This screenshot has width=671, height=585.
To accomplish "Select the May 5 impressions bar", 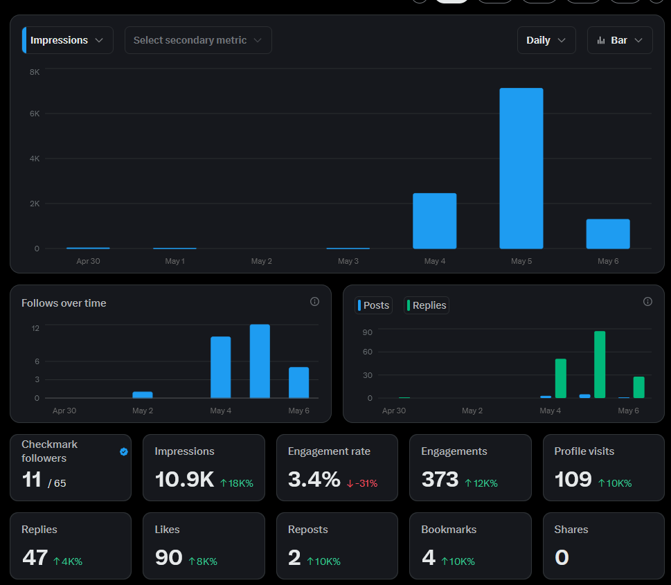I will (521, 168).
